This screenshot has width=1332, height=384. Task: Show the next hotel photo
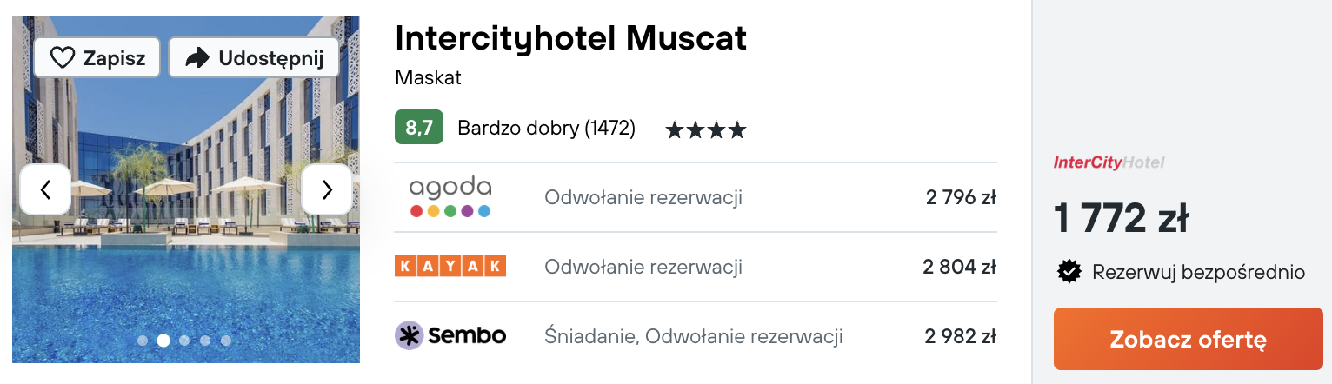point(327,189)
